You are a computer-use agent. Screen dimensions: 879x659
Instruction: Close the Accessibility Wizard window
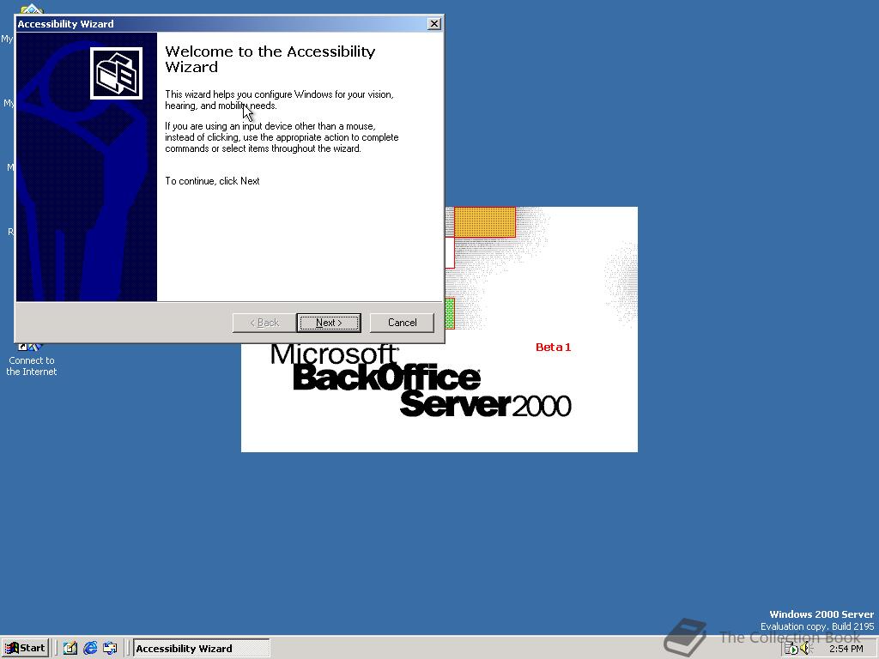[433, 23]
